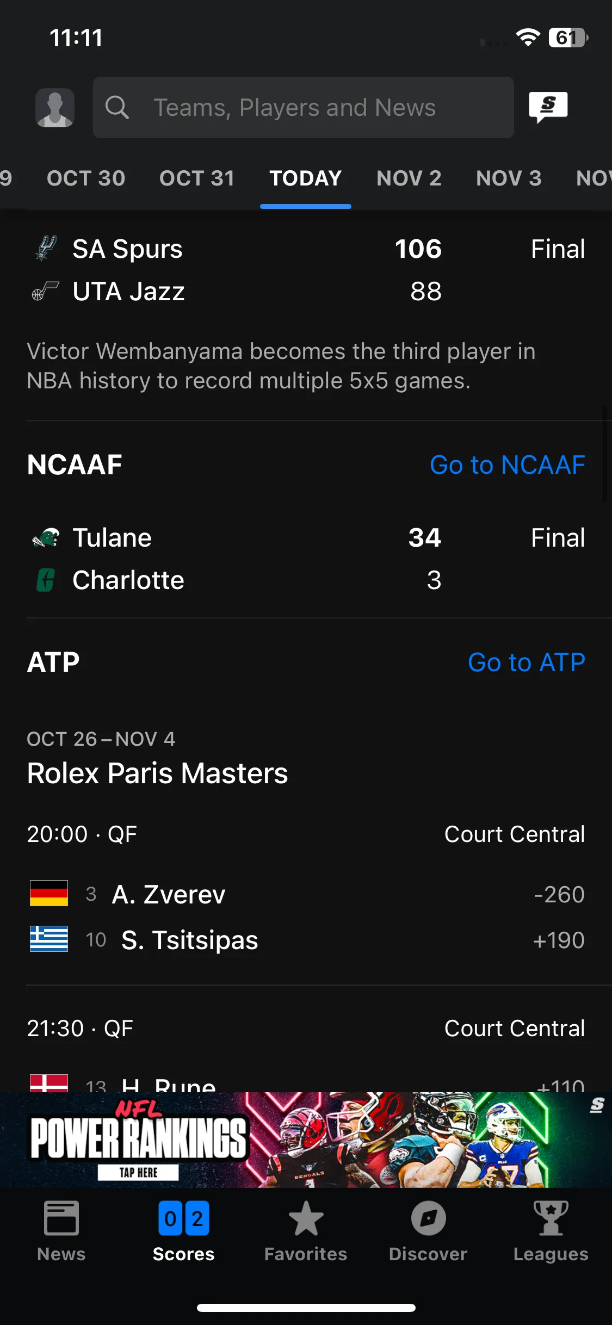Select the NOV 2 date tab
This screenshot has height=1325, width=612.
[409, 178]
